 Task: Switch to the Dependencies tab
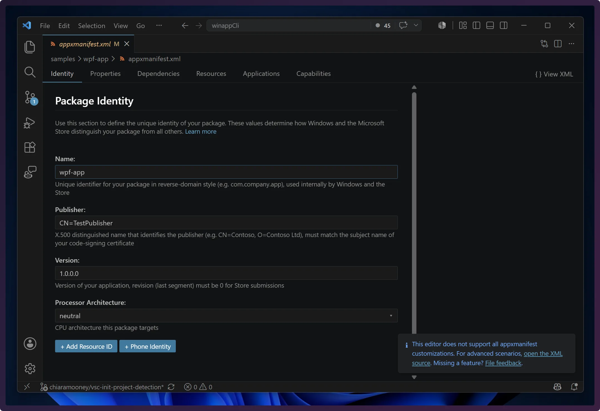click(x=158, y=74)
